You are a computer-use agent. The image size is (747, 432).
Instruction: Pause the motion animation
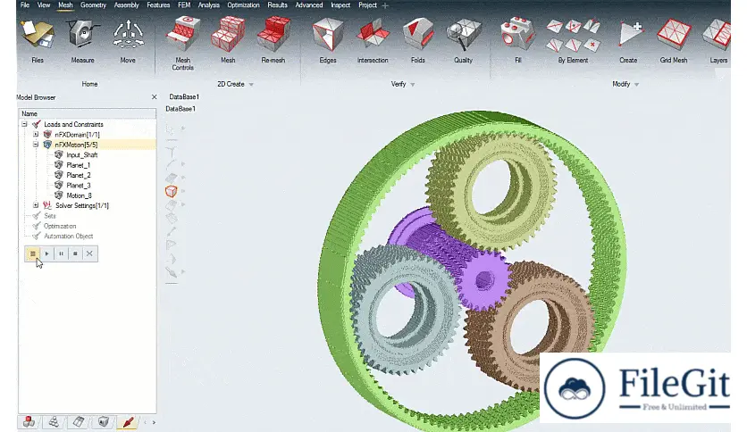61,253
